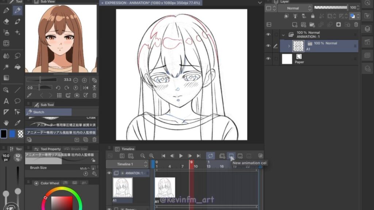
Task: Select the Sketch sub tool group
Action: 48,112
